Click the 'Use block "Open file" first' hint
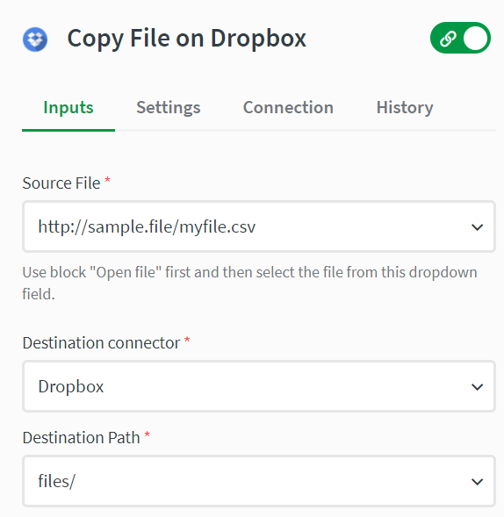504x517 pixels. tap(249, 283)
